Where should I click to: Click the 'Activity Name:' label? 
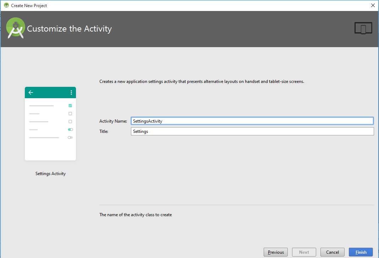pos(113,121)
